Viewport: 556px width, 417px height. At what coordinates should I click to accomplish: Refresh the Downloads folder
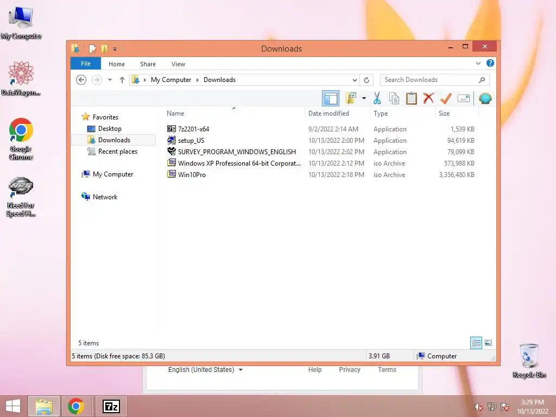[367, 80]
